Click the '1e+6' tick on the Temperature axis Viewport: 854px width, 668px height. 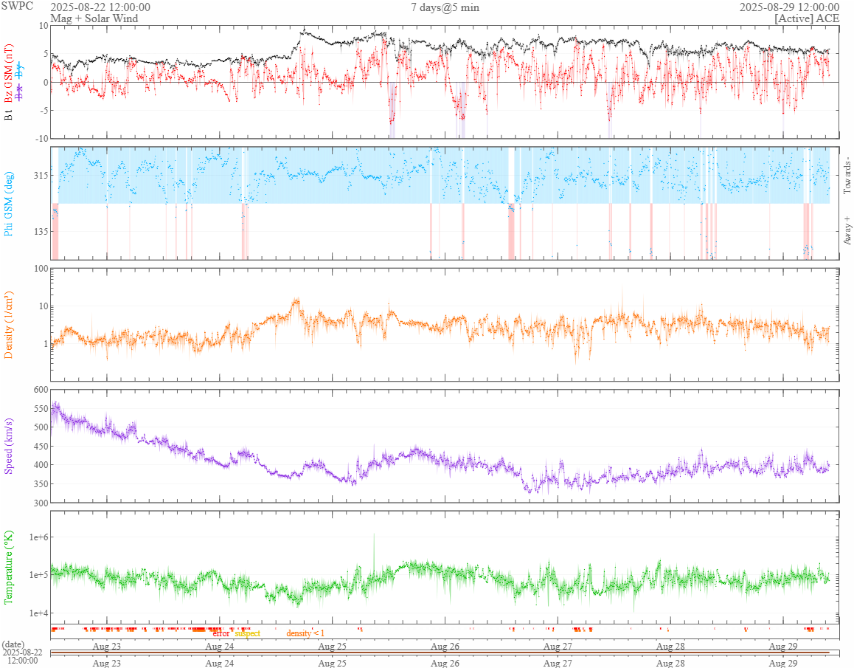[38, 537]
